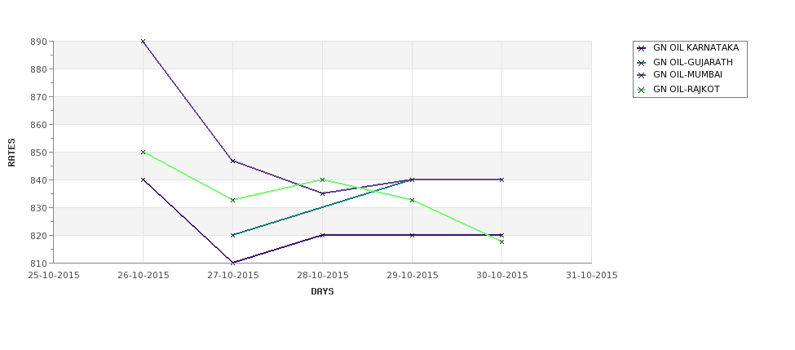Select Karnataka data point on 29-10-2015
The width and height of the screenshot is (795, 350).
[x=413, y=235]
